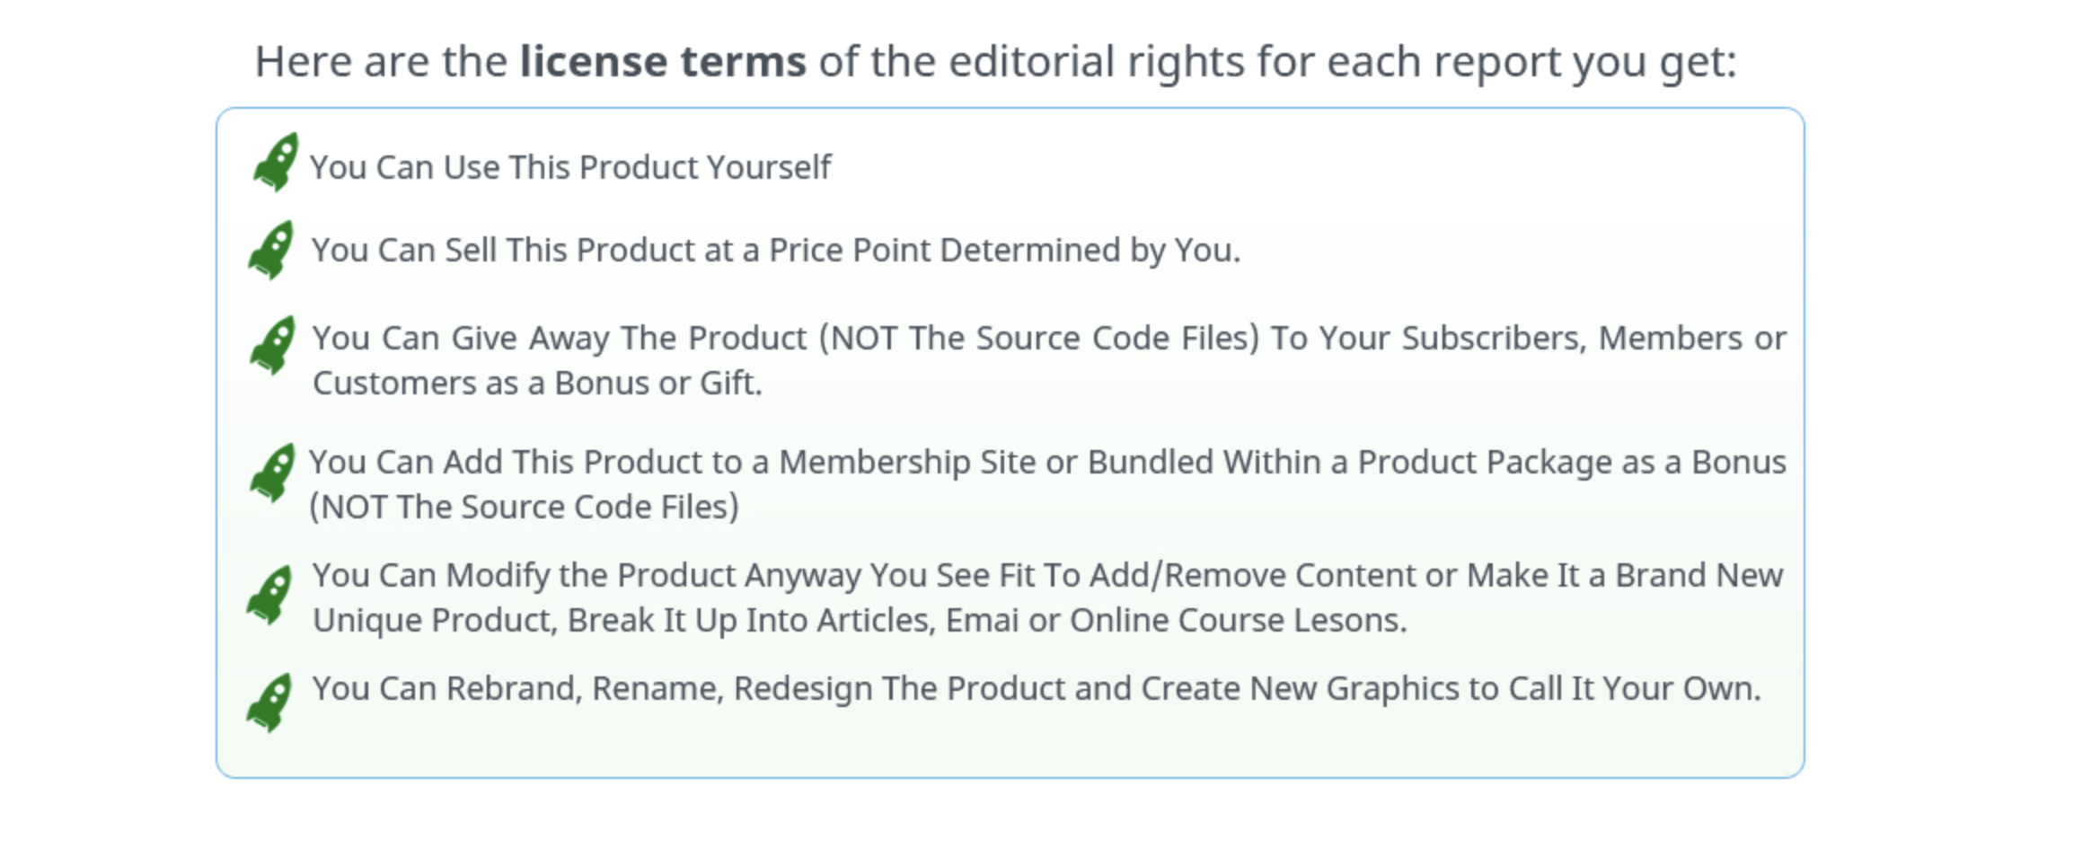
Task: Click 'Customers as a Bonus or Gift.' text
Action: (537, 384)
